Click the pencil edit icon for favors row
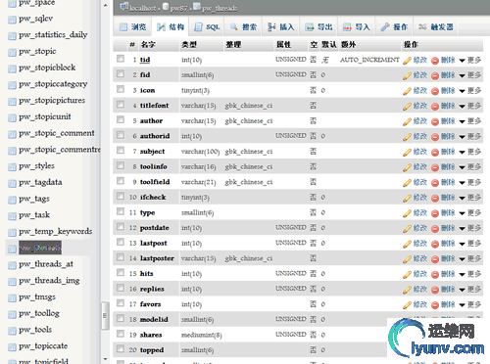This screenshot has width=490, height=364. point(407,305)
